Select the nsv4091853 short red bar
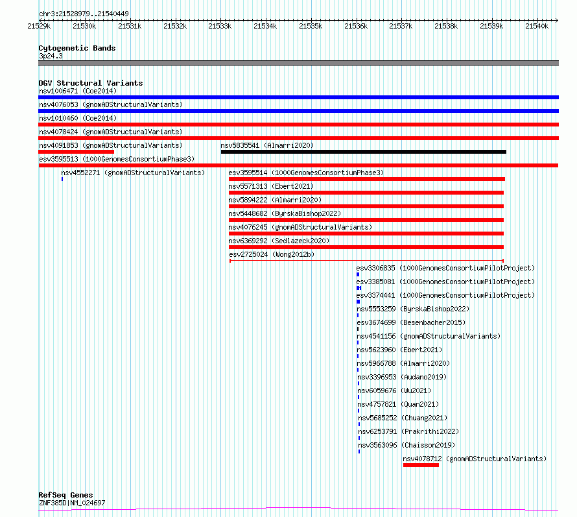 76,152
